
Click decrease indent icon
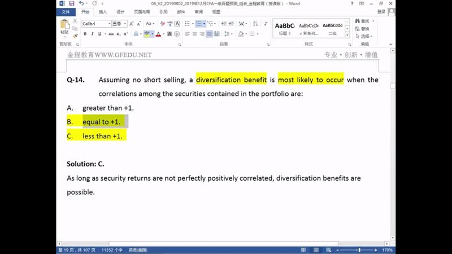224,24
